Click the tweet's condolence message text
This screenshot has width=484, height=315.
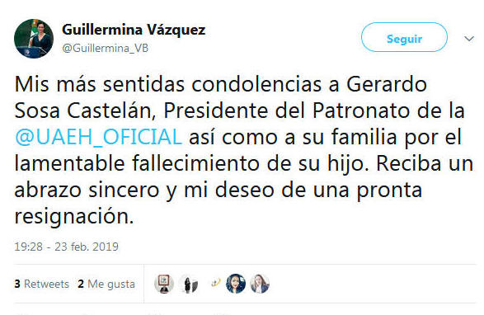(244, 150)
